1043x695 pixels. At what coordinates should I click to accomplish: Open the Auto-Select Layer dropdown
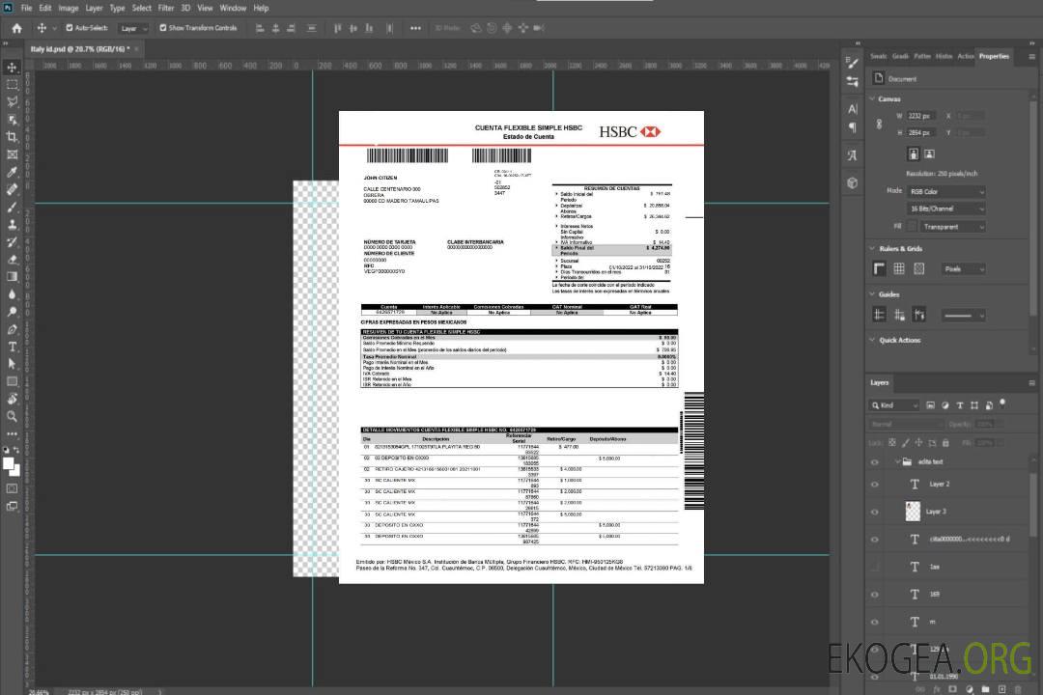pos(133,28)
